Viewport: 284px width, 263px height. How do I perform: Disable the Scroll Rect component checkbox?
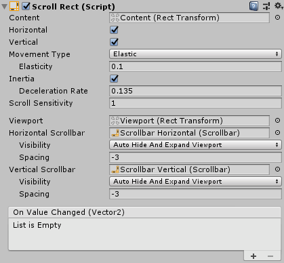point(26,6)
